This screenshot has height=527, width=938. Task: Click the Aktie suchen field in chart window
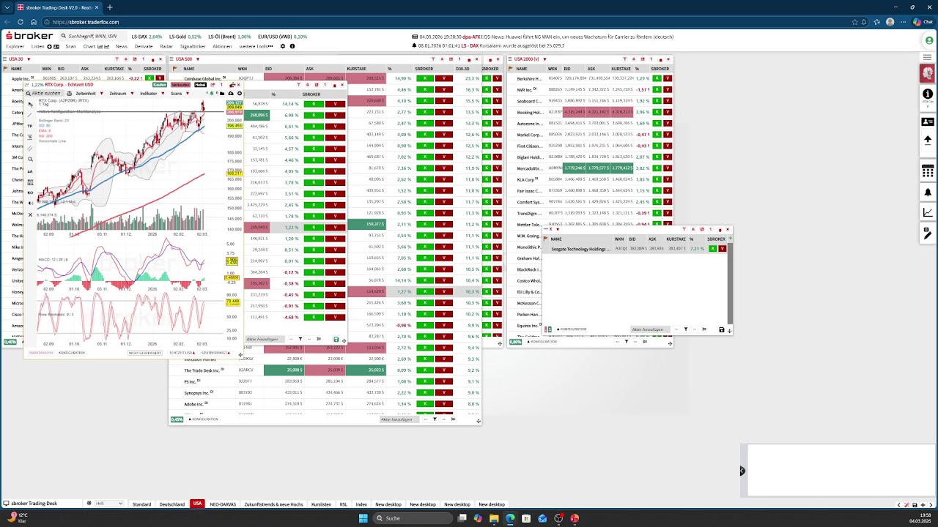[45, 94]
